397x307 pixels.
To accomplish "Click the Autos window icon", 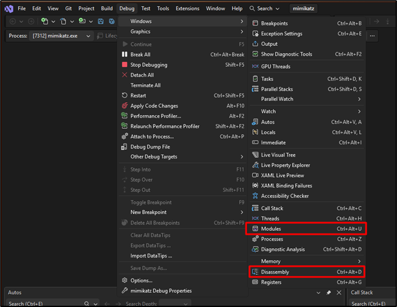I will click(x=255, y=122).
